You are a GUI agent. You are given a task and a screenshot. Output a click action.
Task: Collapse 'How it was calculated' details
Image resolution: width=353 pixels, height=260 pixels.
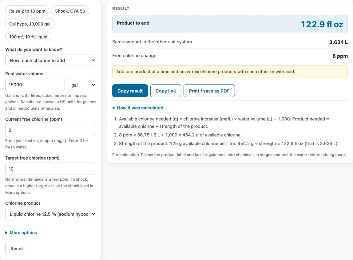tap(138, 108)
